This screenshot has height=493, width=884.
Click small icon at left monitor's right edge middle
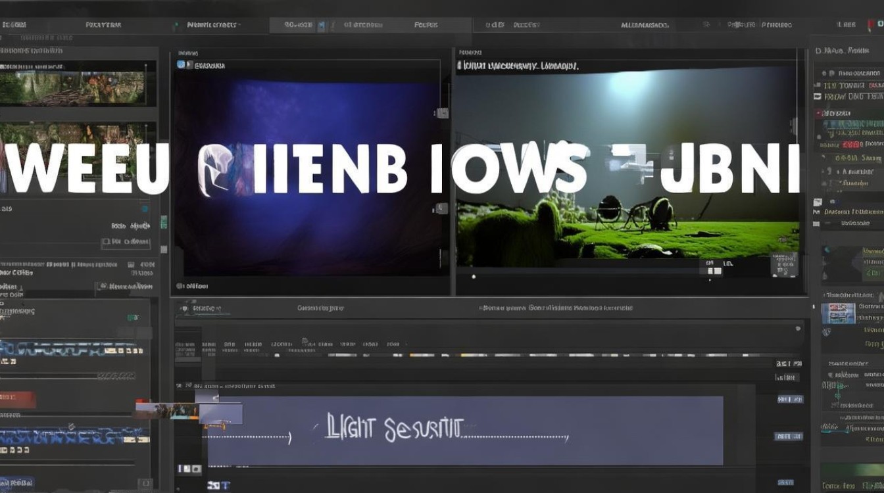[x=443, y=208]
